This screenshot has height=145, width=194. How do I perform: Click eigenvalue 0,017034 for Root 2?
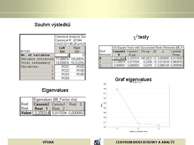click(59, 113)
